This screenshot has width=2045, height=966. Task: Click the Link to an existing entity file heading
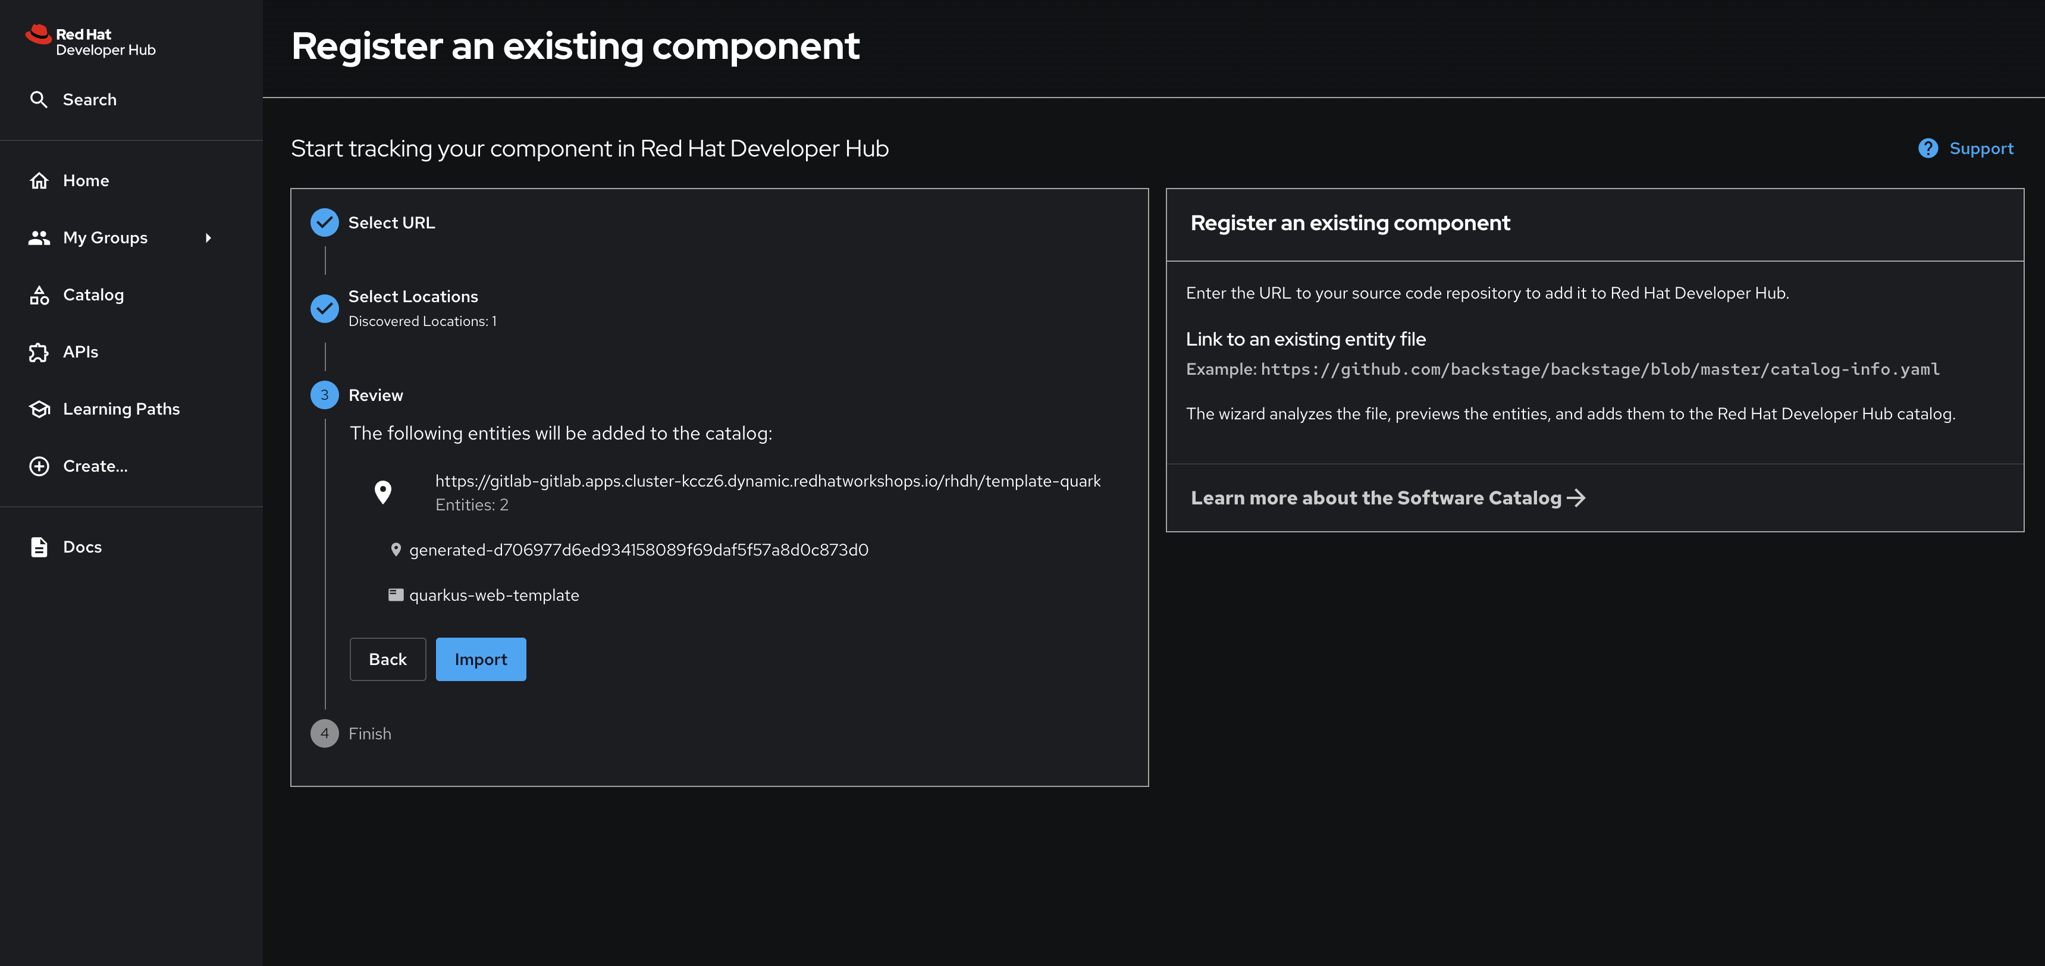[x=1305, y=339]
